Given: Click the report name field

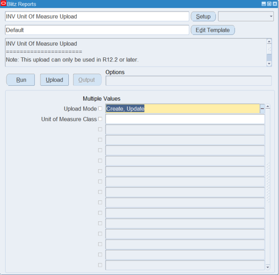Looking at the screenshot, I should pyautogui.click(x=97, y=16).
